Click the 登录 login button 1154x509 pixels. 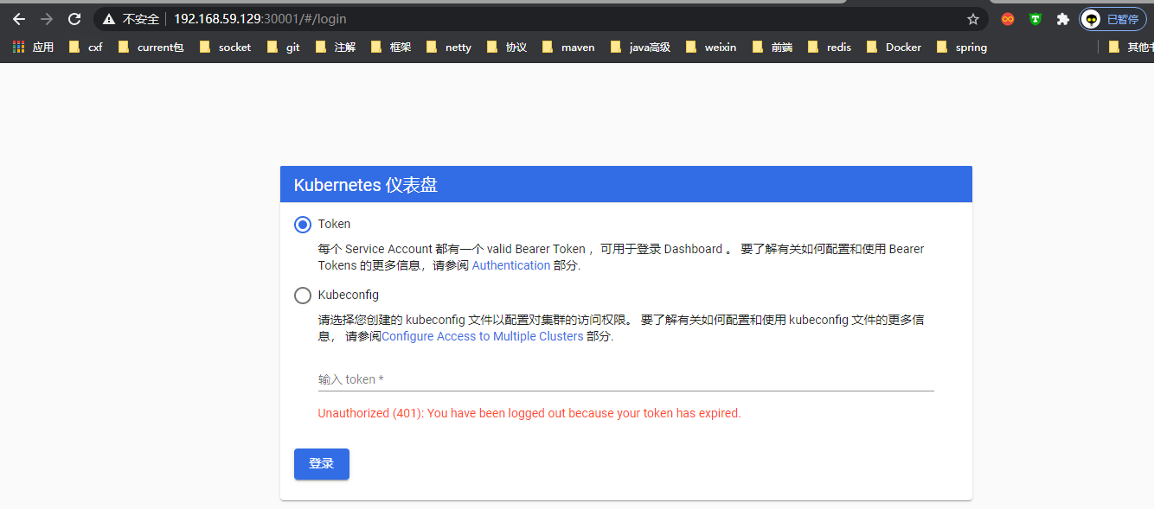[322, 464]
